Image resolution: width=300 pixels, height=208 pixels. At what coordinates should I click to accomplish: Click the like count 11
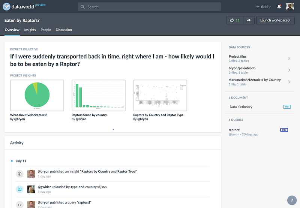[237, 20]
